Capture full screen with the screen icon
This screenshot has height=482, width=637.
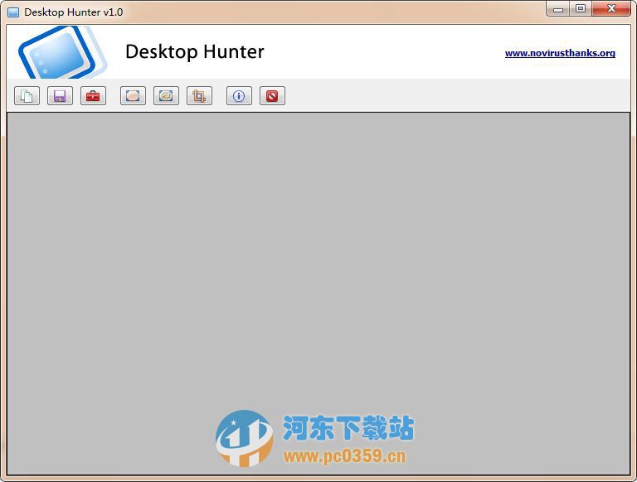tap(133, 96)
